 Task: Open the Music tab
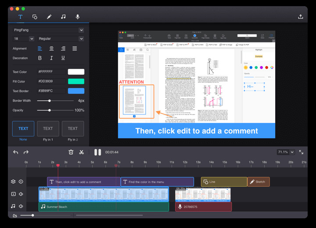pyautogui.click(x=63, y=17)
